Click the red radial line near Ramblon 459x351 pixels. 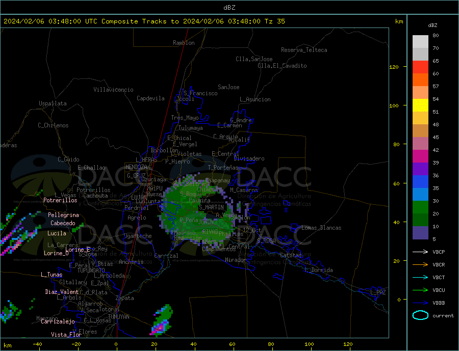[x=184, y=44]
